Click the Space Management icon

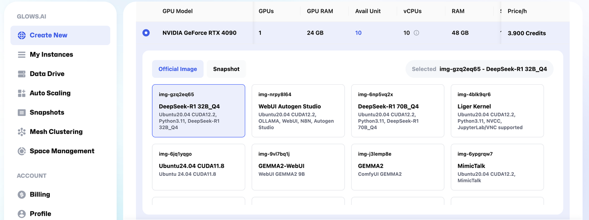(x=22, y=151)
